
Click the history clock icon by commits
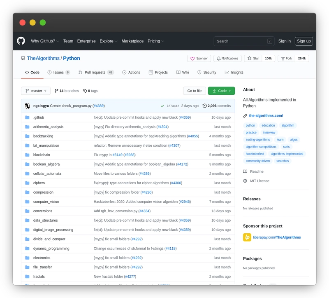point(204,106)
